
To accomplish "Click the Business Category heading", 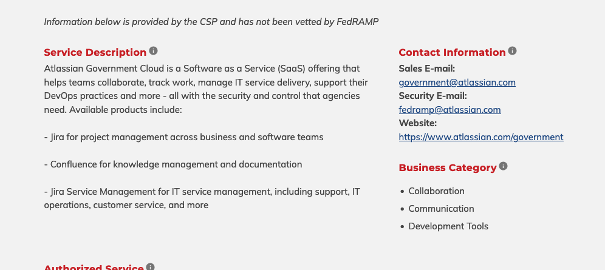I will 448,168.
